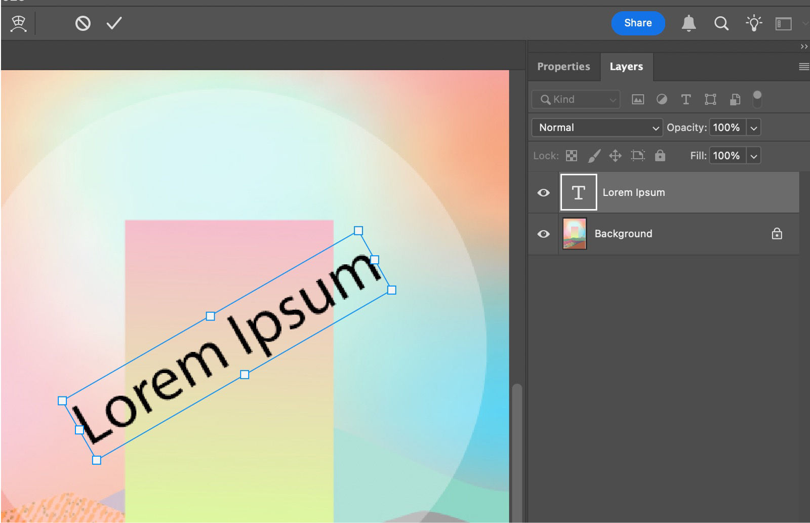Commit the transform with the checkmark

pyautogui.click(x=113, y=22)
